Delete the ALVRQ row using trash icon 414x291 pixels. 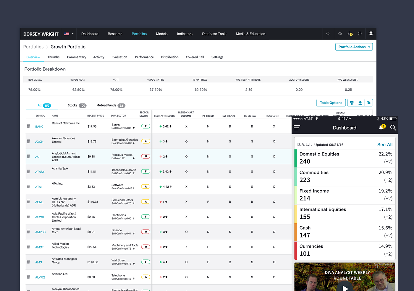(28, 277)
